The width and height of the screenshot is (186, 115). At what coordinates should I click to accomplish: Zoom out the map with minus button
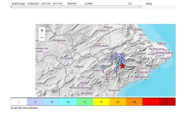click(x=42, y=38)
